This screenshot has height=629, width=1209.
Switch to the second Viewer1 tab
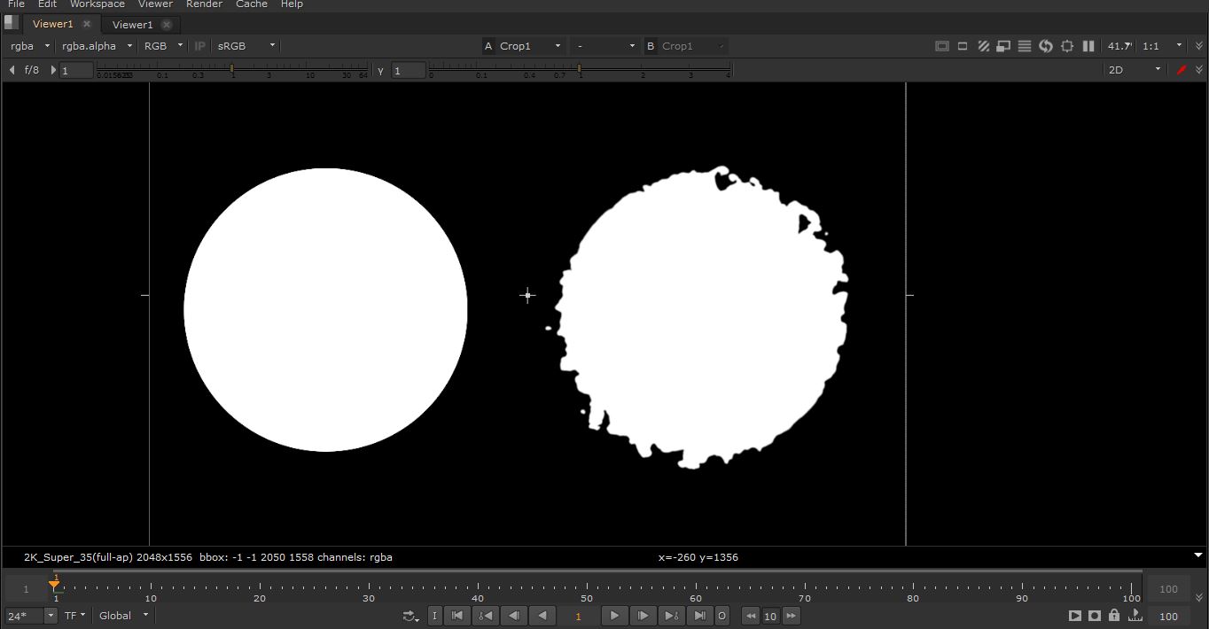[x=133, y=25]
